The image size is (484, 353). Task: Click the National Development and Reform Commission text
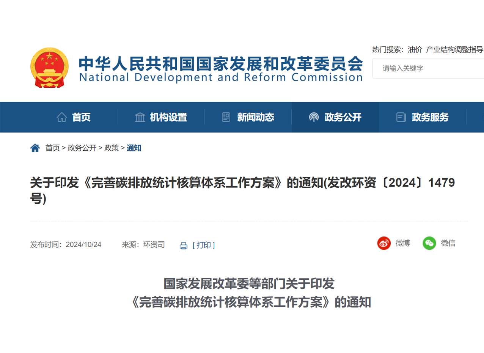click(x=221, y=77)
